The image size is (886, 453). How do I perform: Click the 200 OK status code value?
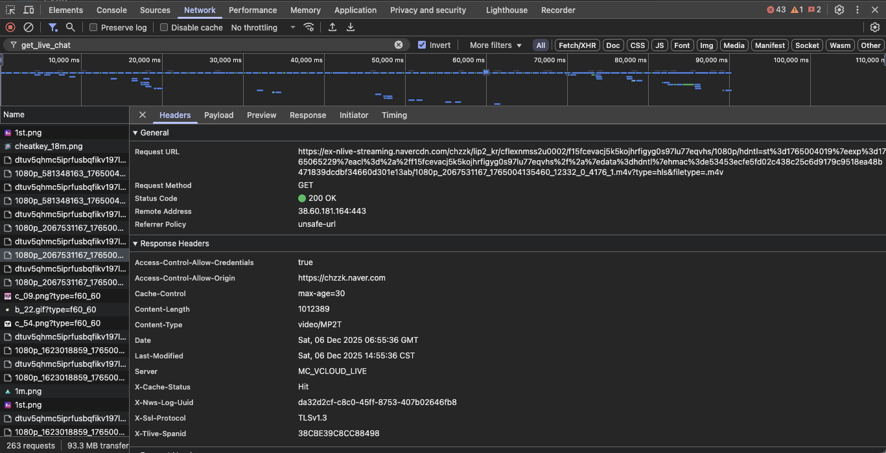tap(317, 198)
